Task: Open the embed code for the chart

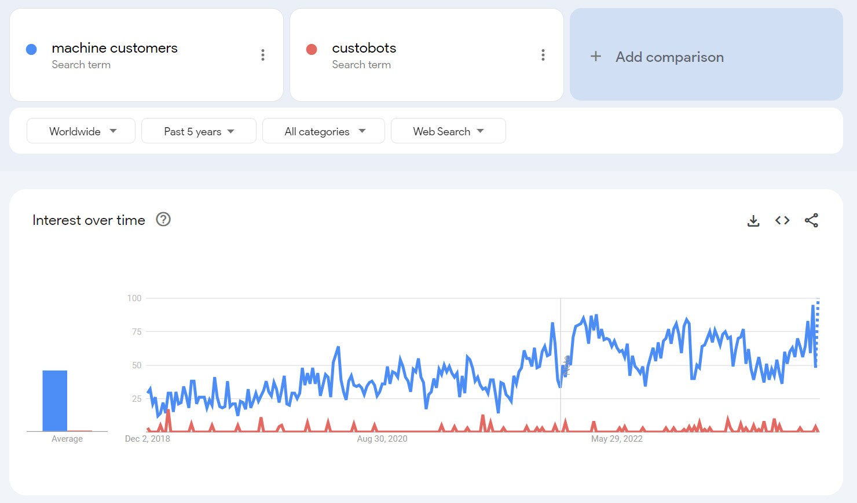Action: (782, 220)
